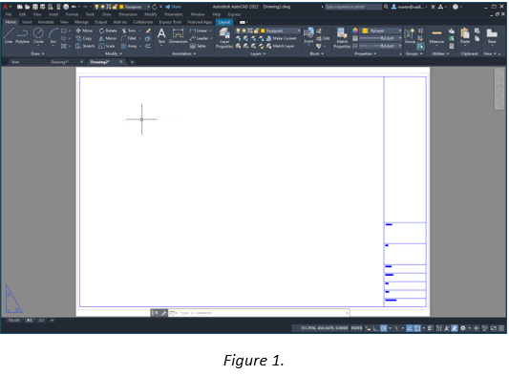Expand the Modify panel

114,53
